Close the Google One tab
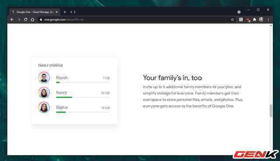 tap(57, 12)
